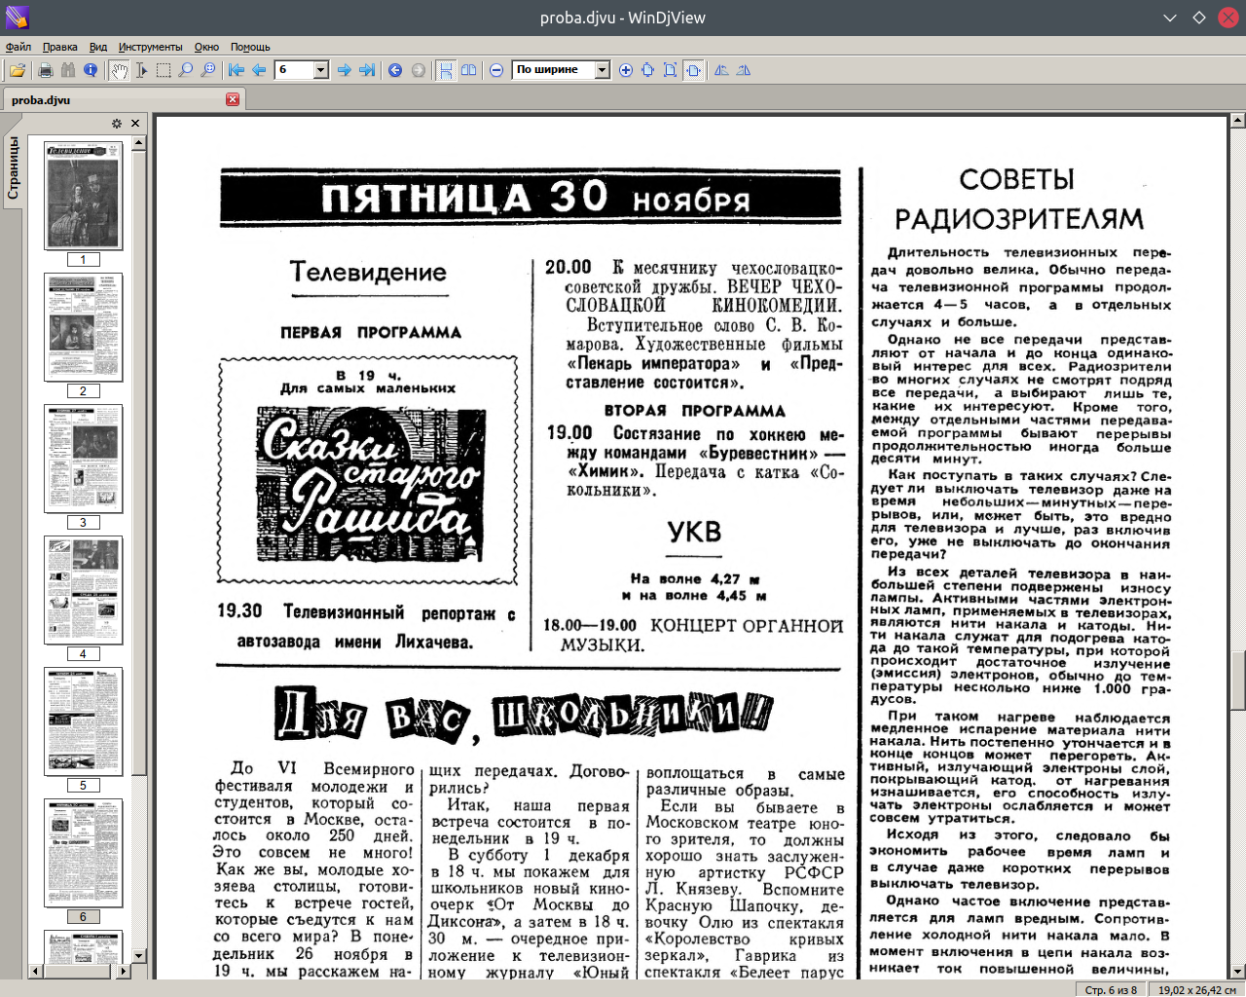Click 'Стр. 6 из 8' in status bar
This screenshot has height=997, width=1246.
[x=1111, y=989]
